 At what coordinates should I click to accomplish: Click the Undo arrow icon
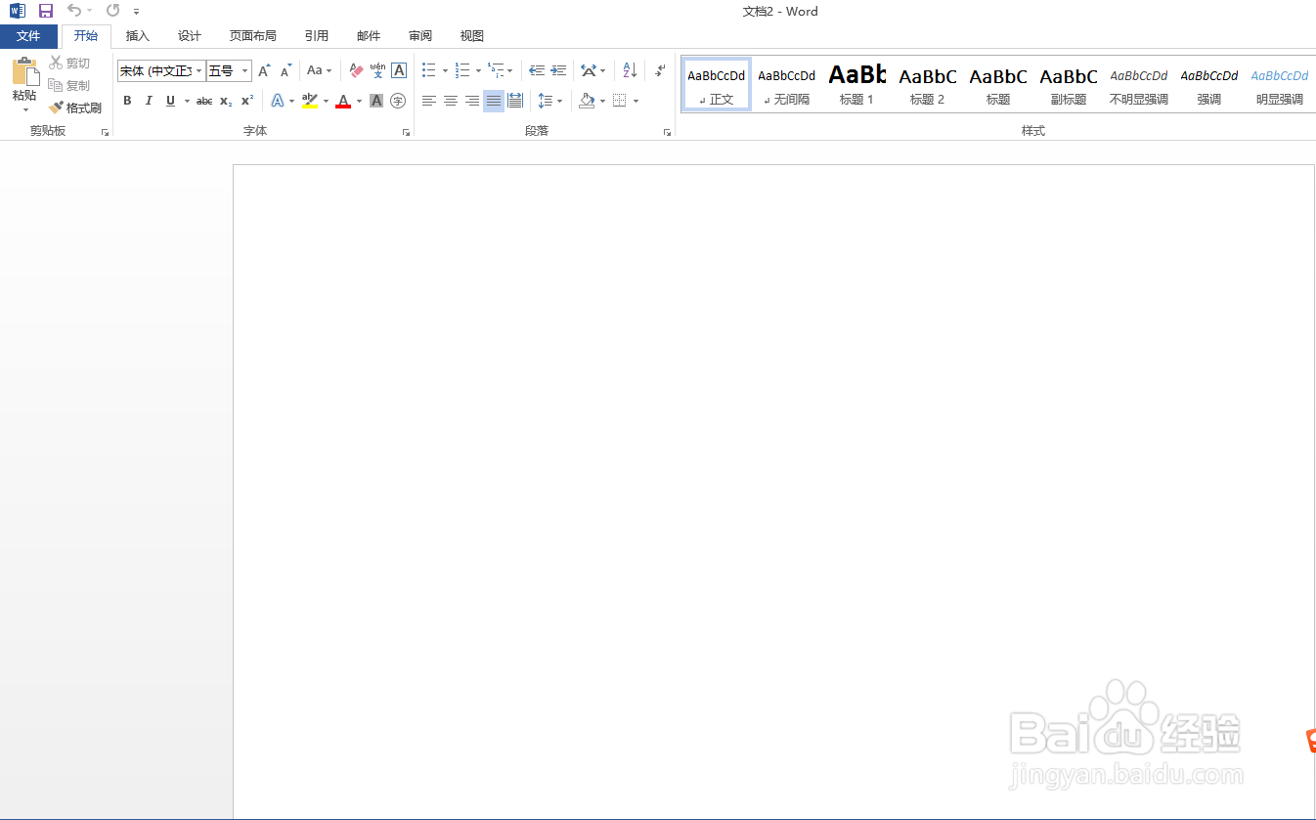[74, 11]
